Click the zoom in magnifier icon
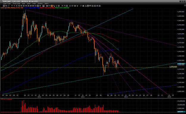Viewport: 186px width, 114px height. pyautogui.click(x=62, y=6)
